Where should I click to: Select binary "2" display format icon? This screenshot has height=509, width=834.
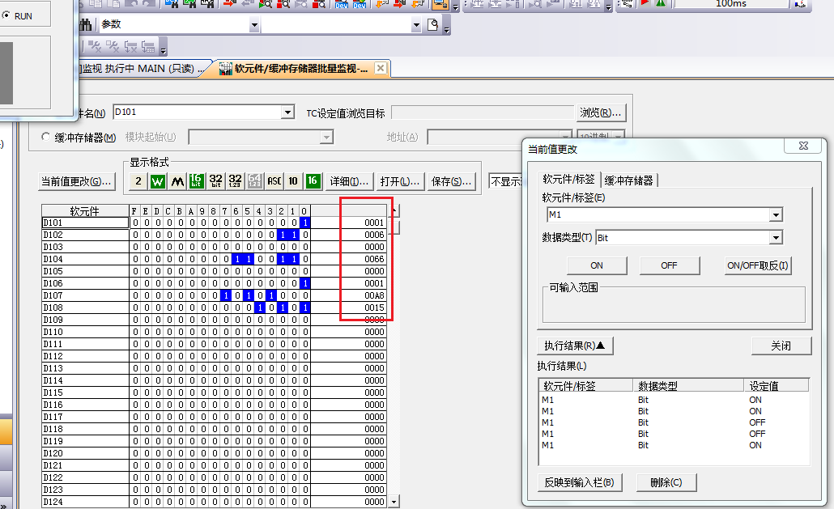click(138, 181)
